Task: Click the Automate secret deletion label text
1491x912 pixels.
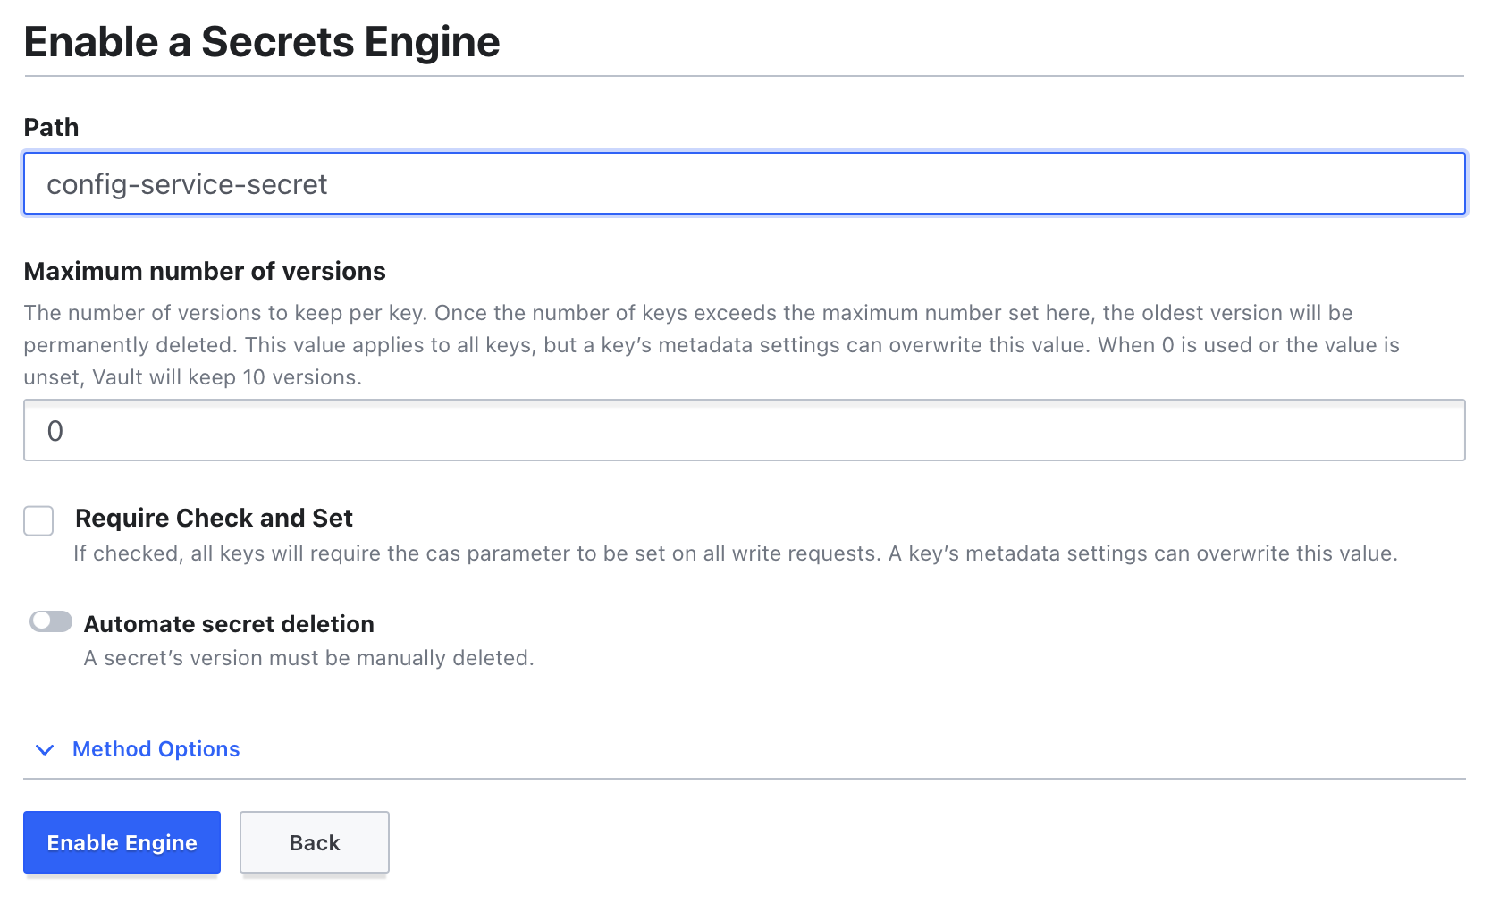Action: click(229, 624)
